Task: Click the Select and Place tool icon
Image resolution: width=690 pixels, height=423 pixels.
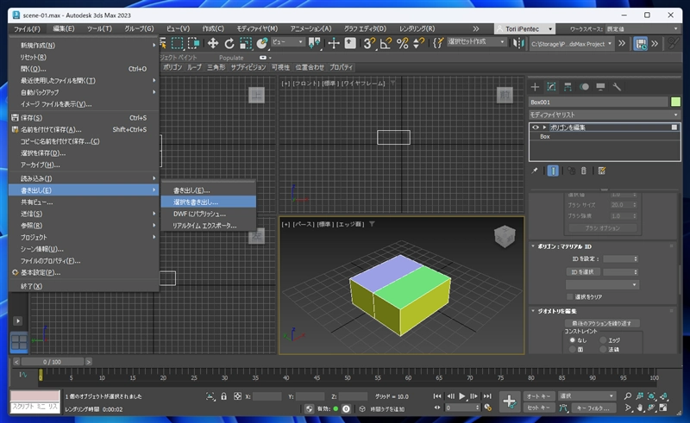Action: [262, 43]
